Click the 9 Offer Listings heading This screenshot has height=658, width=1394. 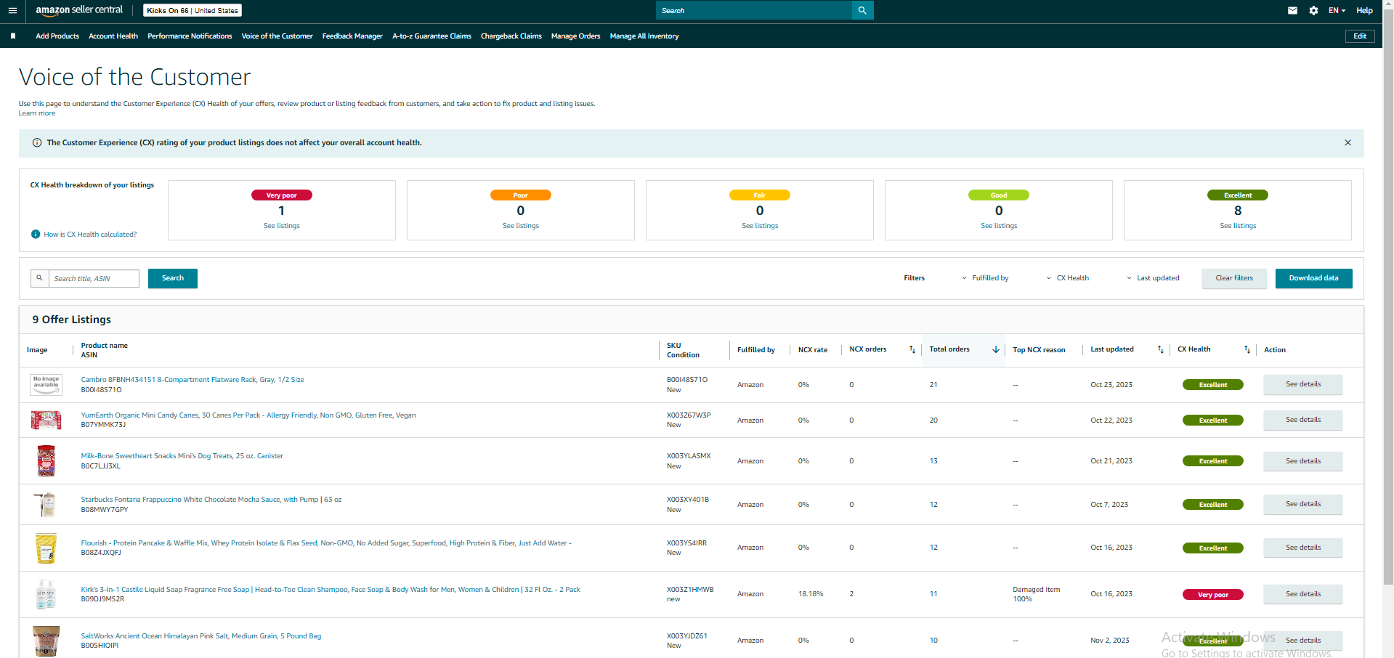pos(72,320)
